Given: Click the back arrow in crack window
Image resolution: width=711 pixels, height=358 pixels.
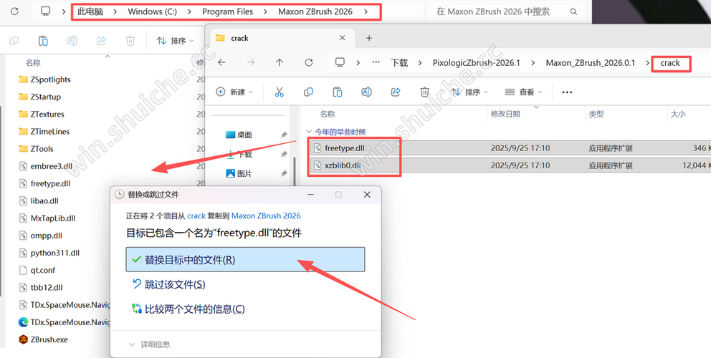Looking at the screenshot, I should [221, 63].
